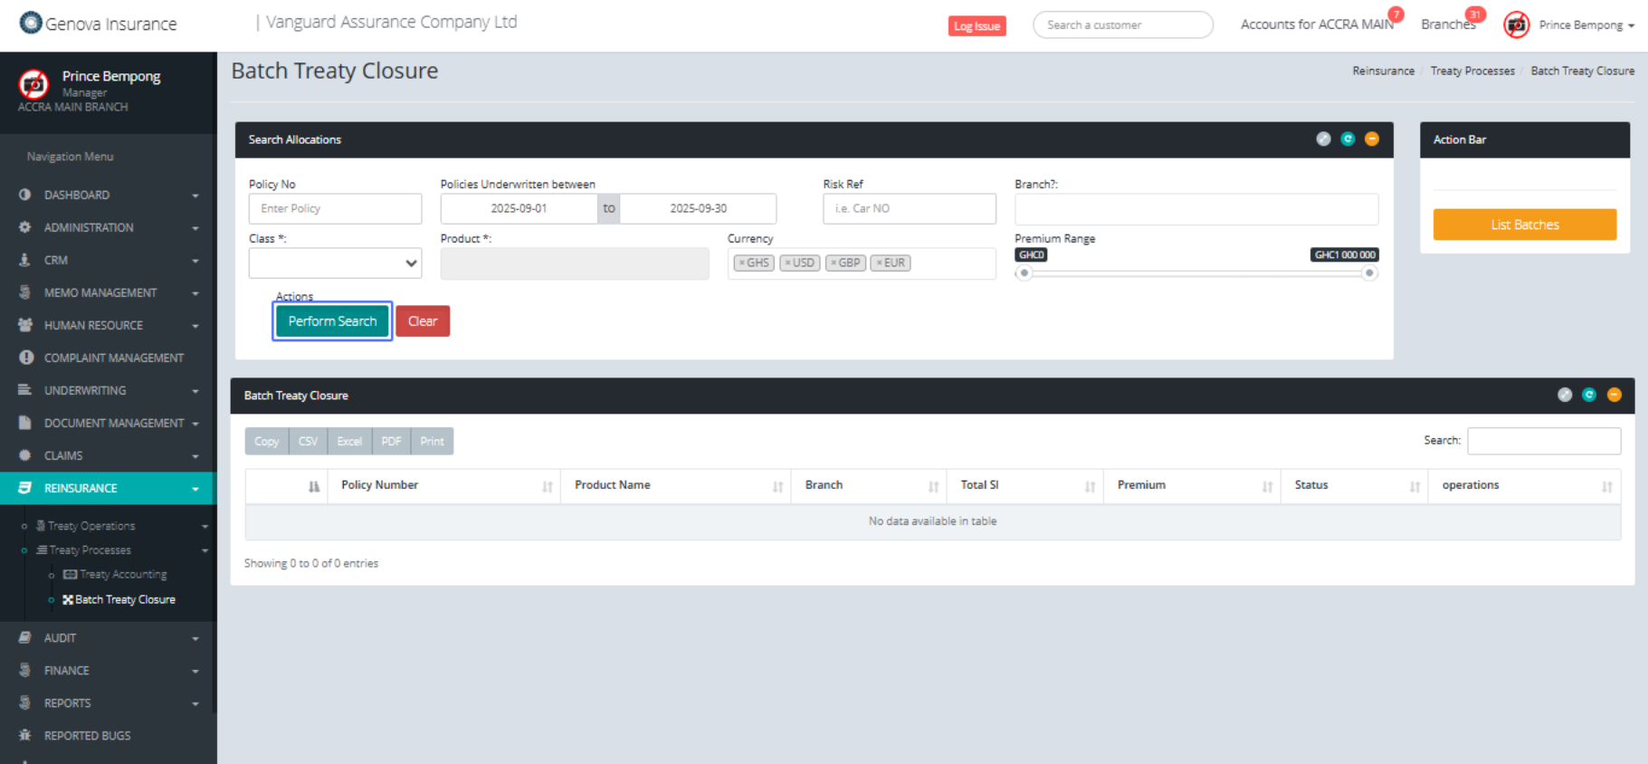Remove the GHS currency tag
The image size is (1648, 764).
pyautogui.click(x=742, y=263)
